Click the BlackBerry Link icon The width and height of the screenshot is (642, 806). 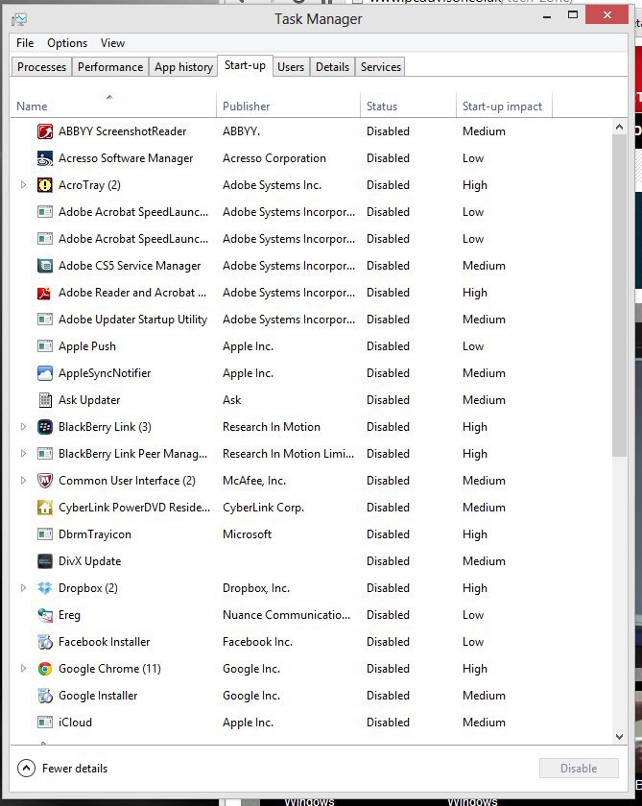click(x=45, y=427)
